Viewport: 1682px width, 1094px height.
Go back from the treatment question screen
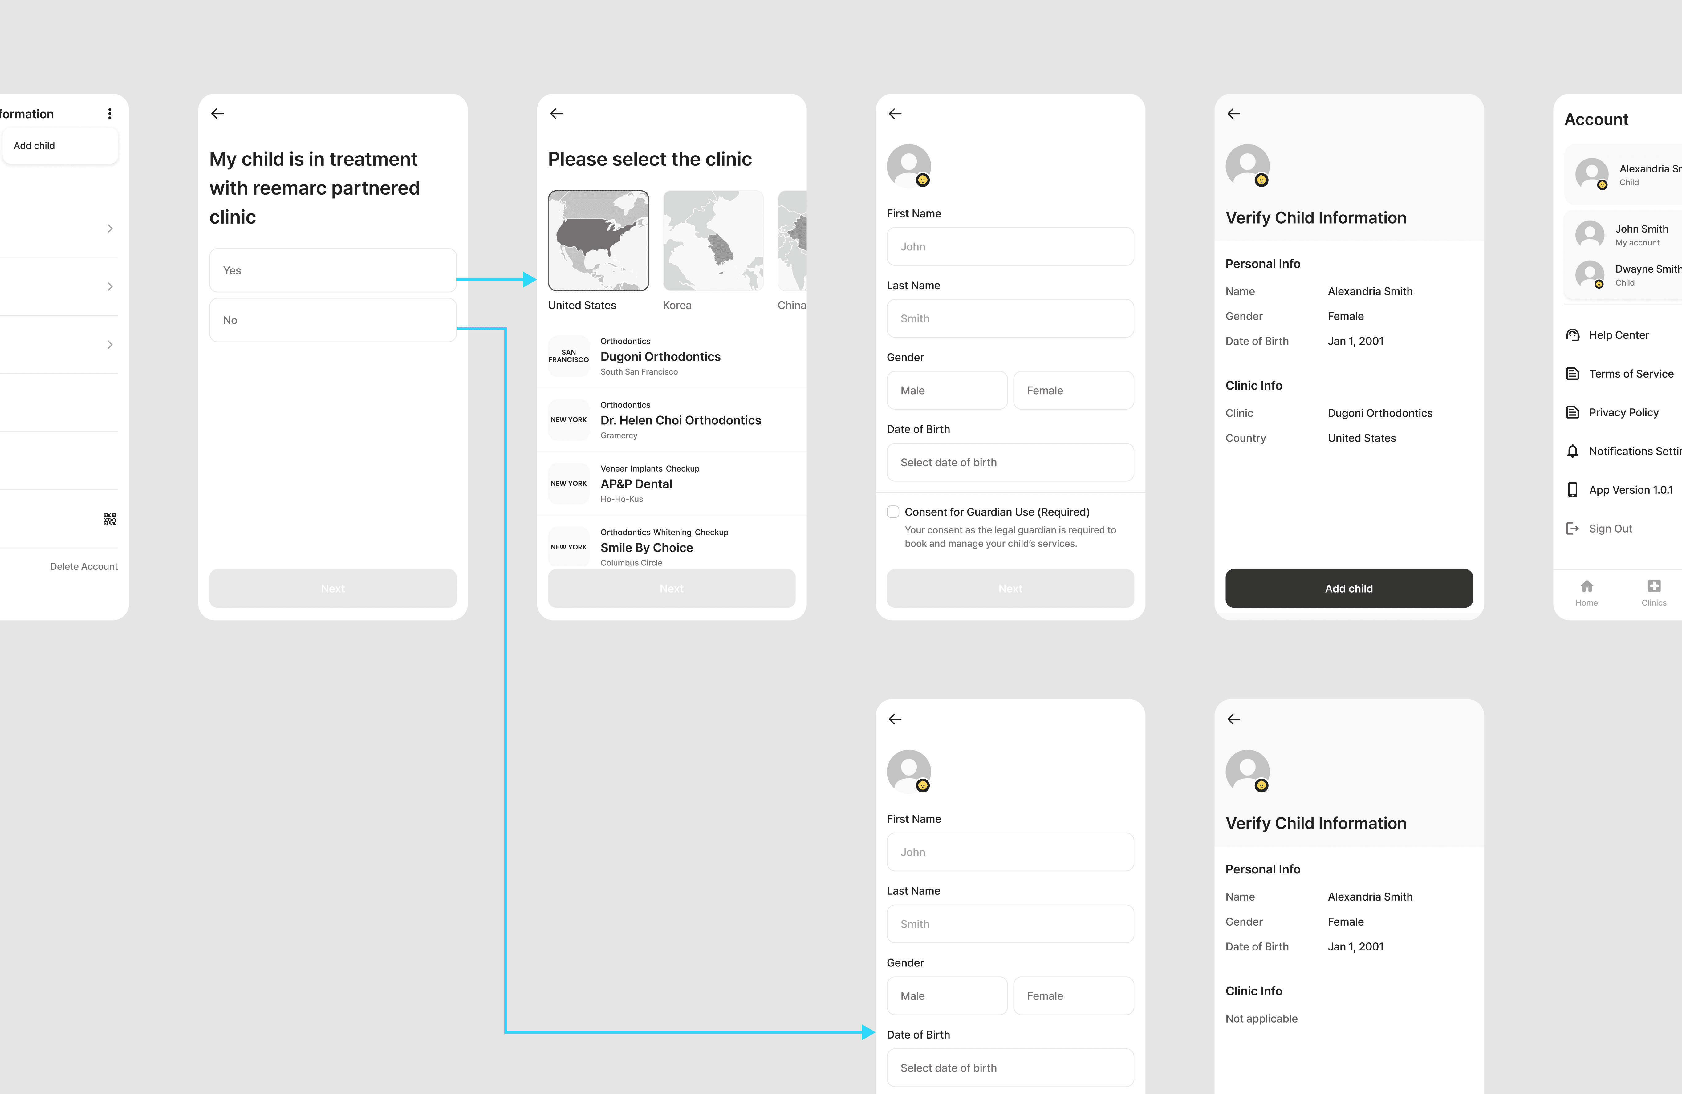tap(218, 114)
